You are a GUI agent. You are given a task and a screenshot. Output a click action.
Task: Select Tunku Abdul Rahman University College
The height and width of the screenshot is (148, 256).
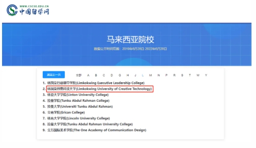pos(90,124)
